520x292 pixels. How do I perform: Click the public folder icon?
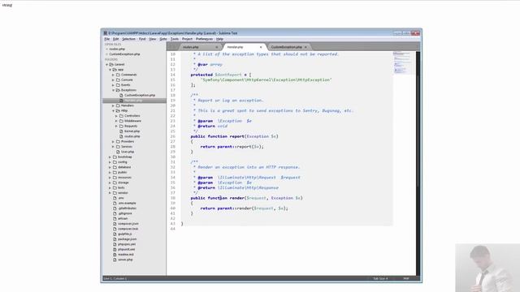(115, 173)
